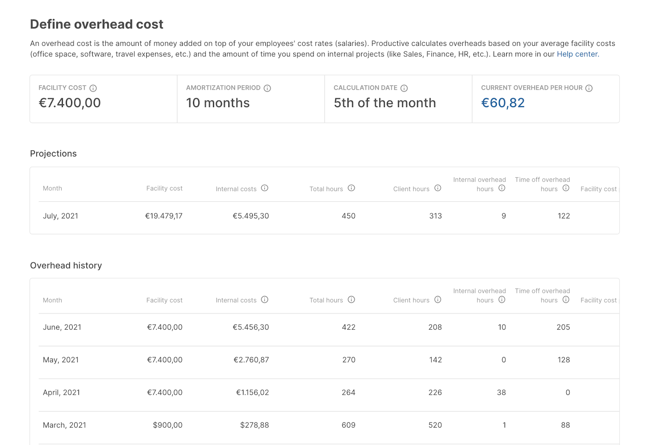Screen dimensions: 650x445
Task: Open the Help center link
Action: tap(577, 54)
